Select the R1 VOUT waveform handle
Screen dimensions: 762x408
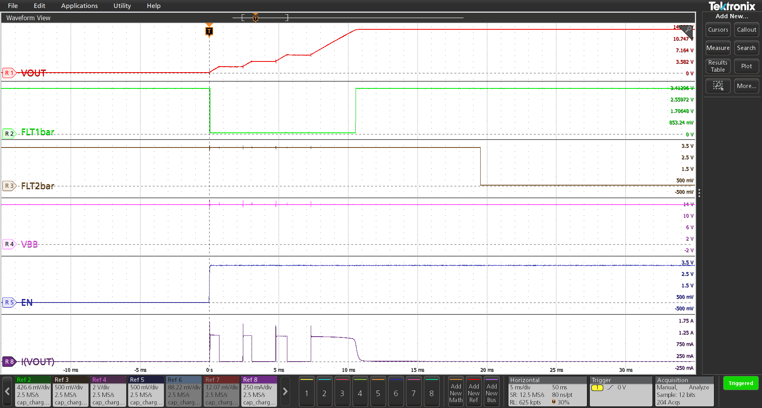tap(8, 73)
